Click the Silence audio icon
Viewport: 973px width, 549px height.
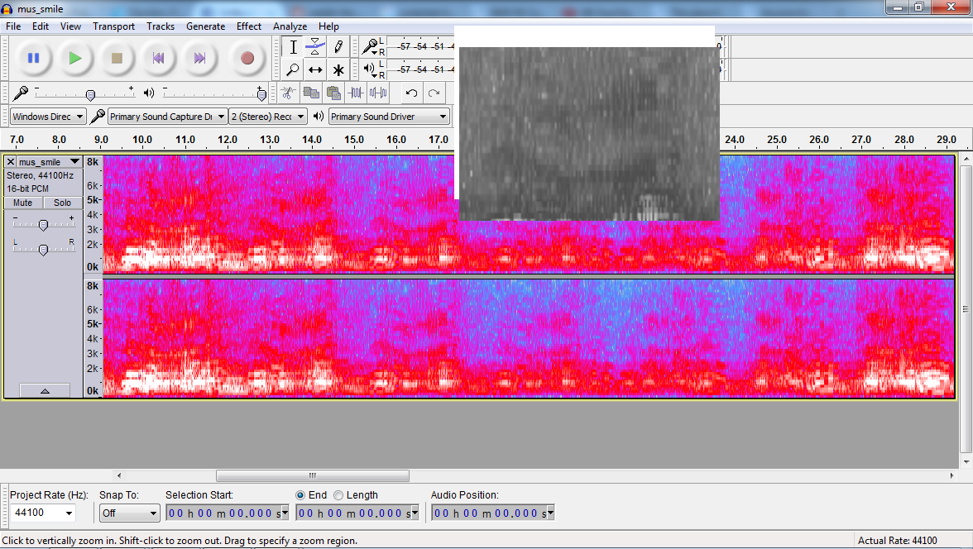[379, 93]
